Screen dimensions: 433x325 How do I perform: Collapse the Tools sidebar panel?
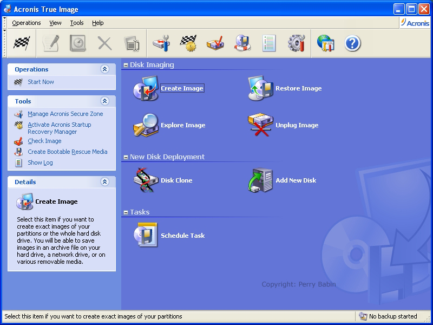pos(104,101)
